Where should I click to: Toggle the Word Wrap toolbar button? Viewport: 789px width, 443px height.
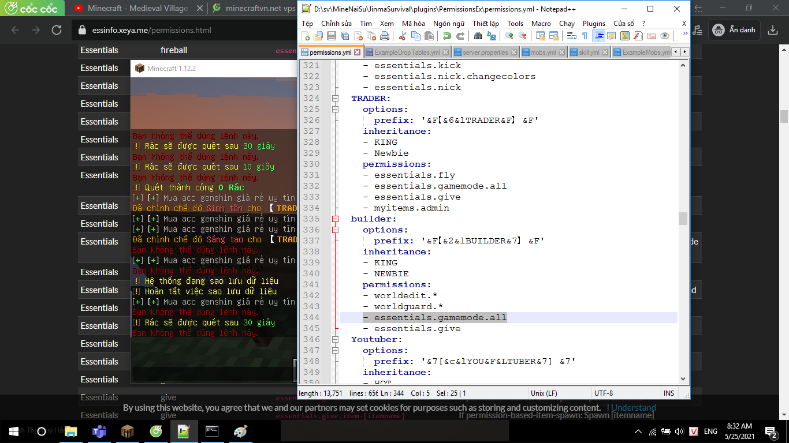tap(572, 36)
